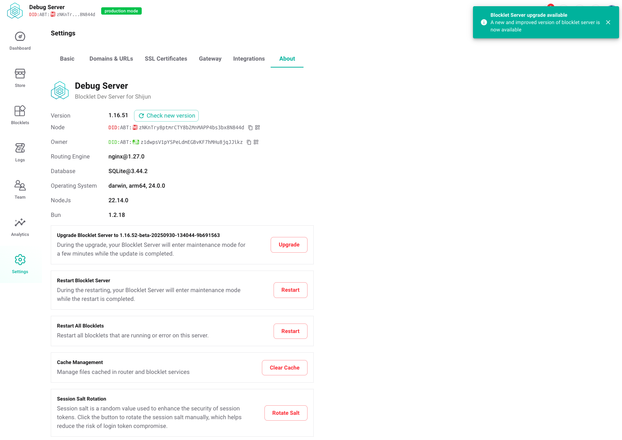Clear cached router and blocklet files

pos(285,368)
